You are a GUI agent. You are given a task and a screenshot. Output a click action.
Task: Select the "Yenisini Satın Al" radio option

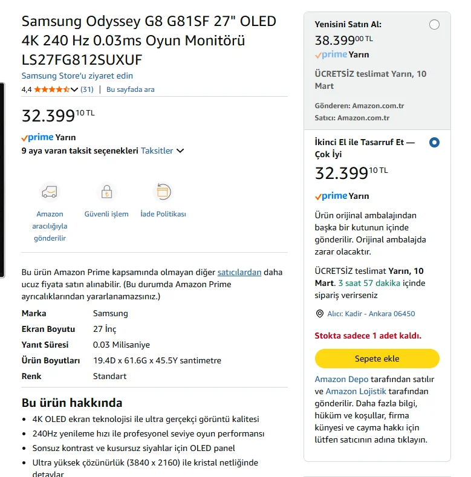[x=434, y=25]
